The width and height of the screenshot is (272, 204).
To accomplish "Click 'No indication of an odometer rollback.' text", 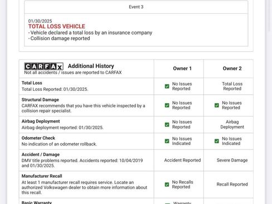I will pos(59,144).
